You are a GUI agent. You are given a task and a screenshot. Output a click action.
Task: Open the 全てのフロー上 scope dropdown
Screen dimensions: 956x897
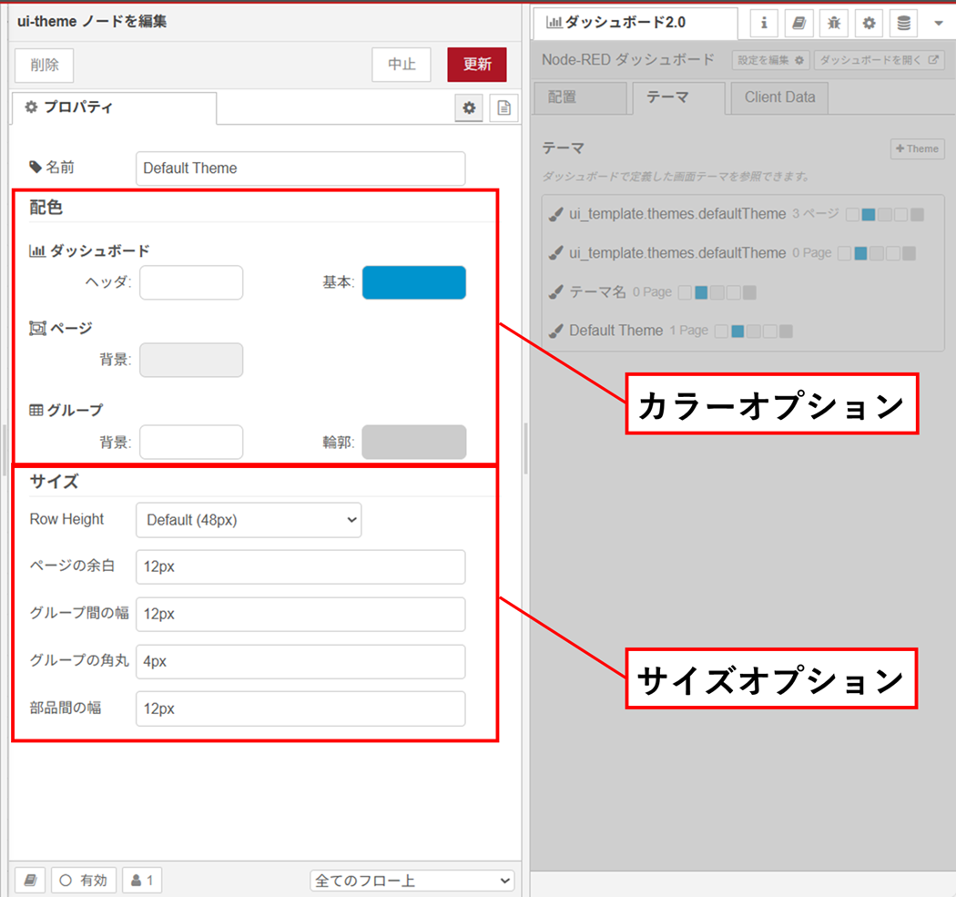pyautogui.click(x=412, y=881)
